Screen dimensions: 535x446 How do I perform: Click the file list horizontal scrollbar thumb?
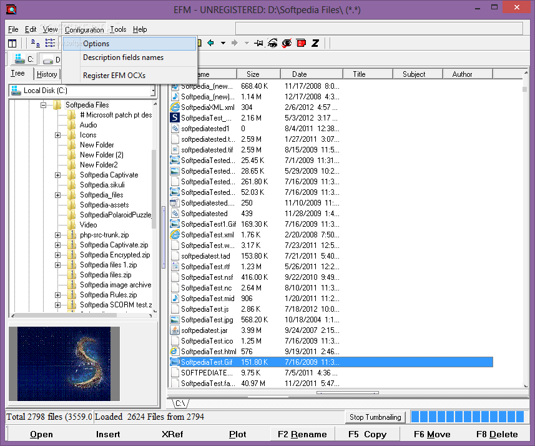click(347, 393)
